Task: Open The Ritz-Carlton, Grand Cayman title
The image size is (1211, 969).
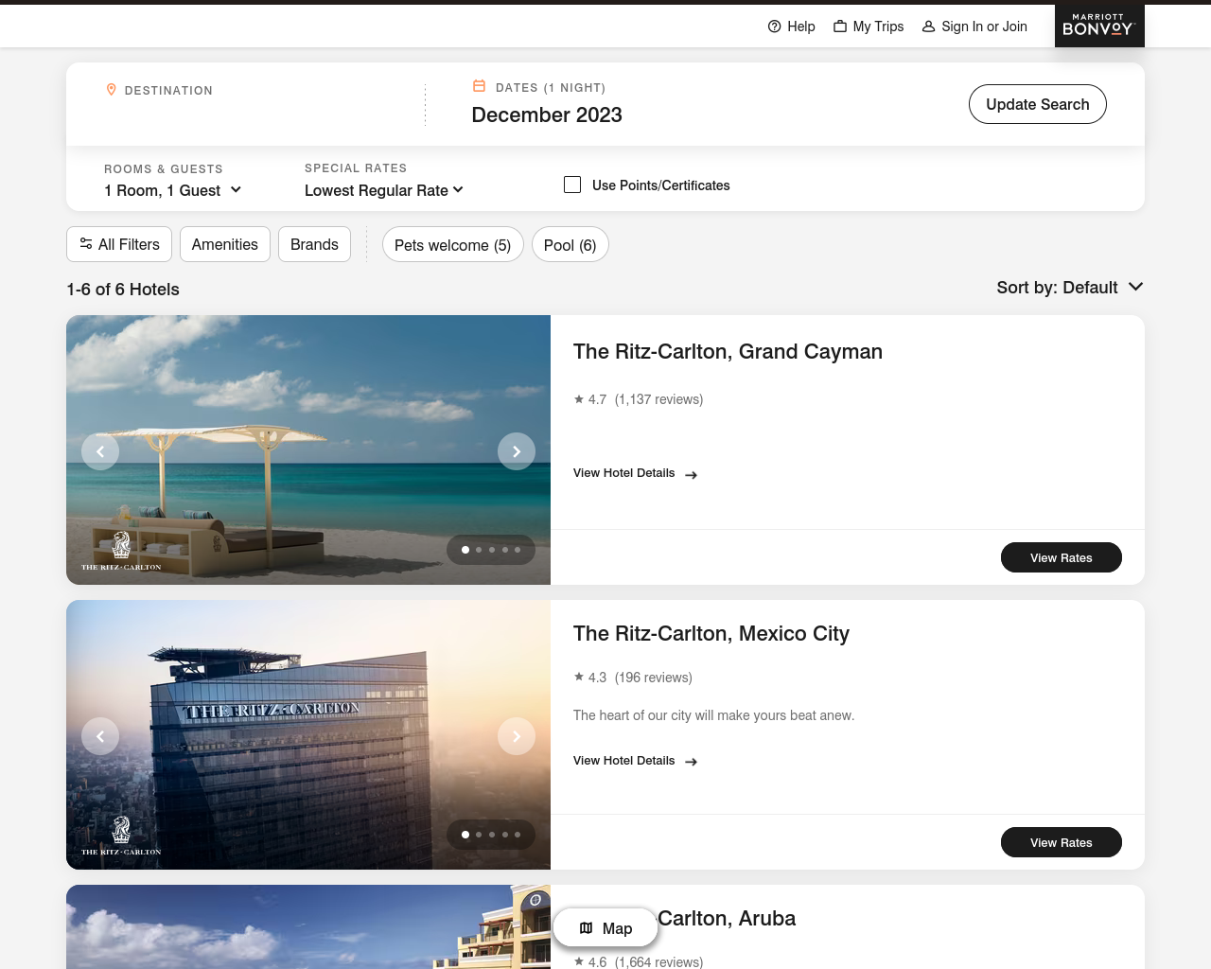Action: coord(728,352)
